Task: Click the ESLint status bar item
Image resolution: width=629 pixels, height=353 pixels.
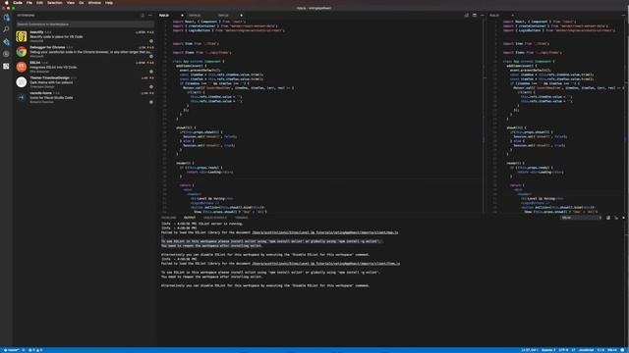Action: pyautogui.click(x=612, y=350)
